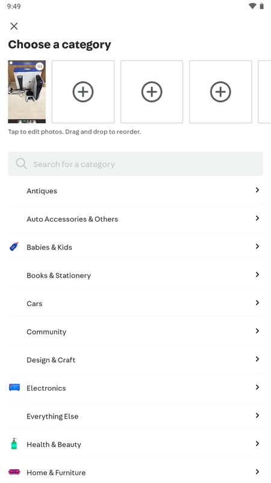
Task: Close the category chooser with X icon
Action: pyautogui.click(x=14, y=26)
